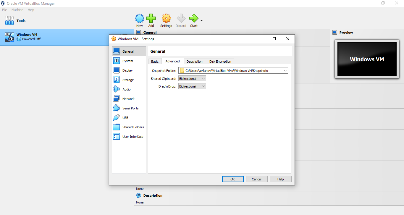Switch to the Basic tab
The height and width of the screenshot is (215, 404).
155,62
